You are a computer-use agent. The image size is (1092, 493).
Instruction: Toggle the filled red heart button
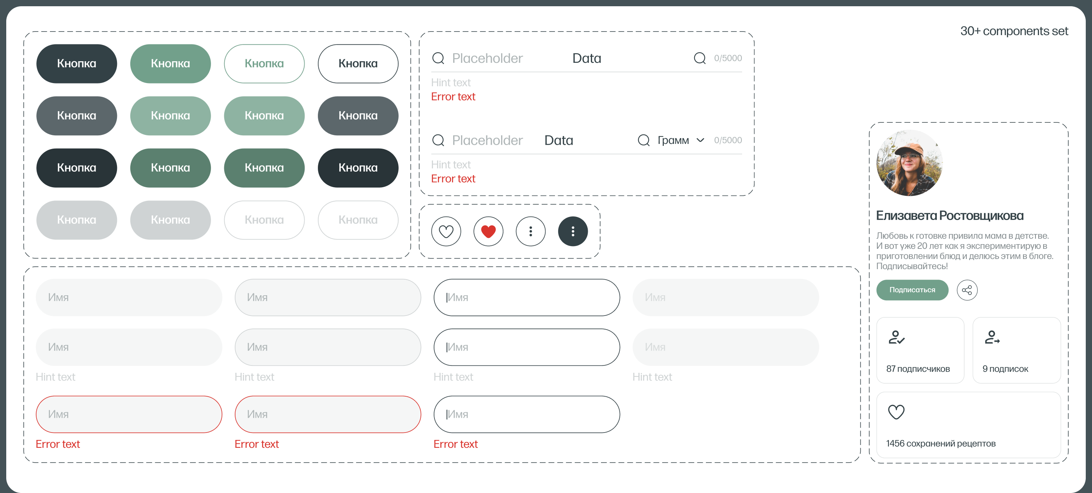pyautogui.click(x=488, y=231)
